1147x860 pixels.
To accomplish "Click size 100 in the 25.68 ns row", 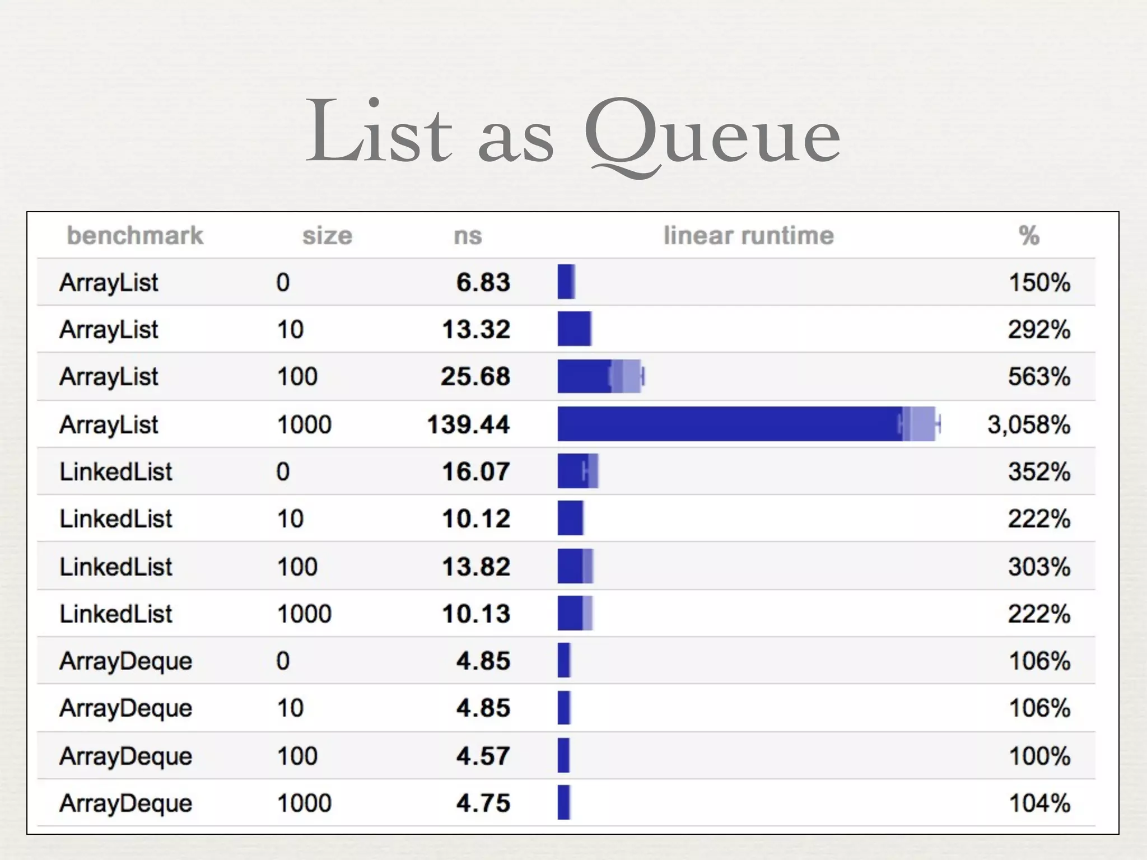I will click(x=297, y=376).
